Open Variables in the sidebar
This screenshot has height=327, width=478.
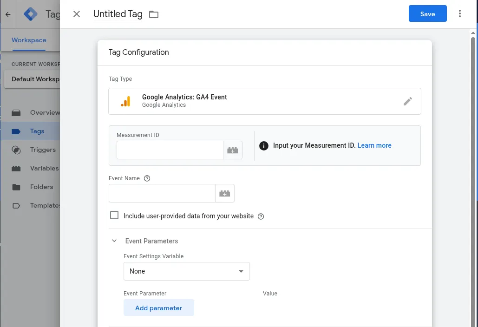tap(31, 169)
